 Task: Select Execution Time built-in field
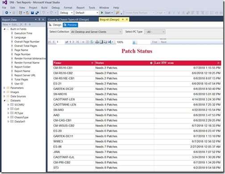coord(23,33)
